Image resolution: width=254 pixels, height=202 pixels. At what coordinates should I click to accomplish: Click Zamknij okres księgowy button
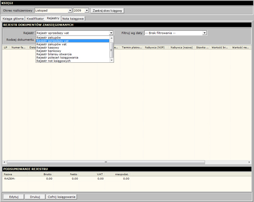[107, 11]
